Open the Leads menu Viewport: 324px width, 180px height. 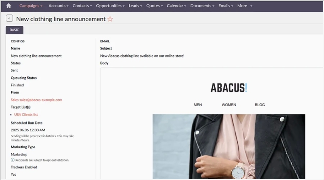[135, 6]
